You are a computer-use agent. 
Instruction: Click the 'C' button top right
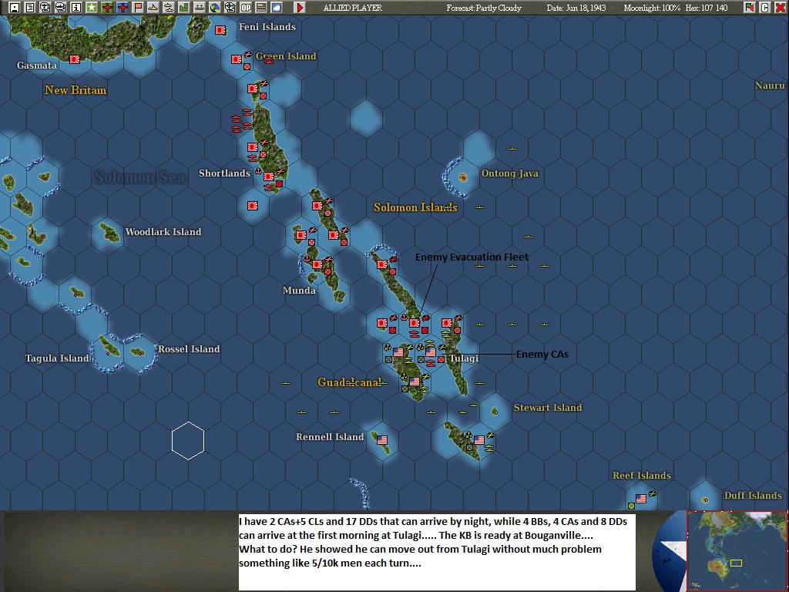point(765,7)
